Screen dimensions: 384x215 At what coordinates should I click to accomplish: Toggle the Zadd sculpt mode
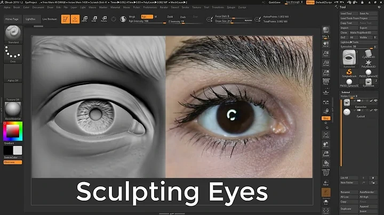point(170,16)
